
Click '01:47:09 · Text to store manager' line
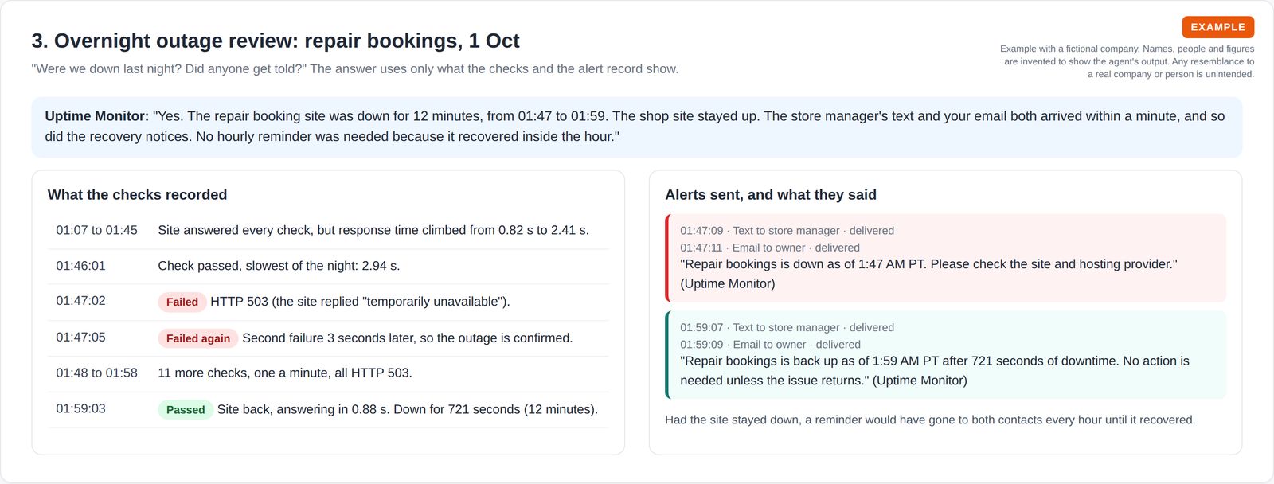(787, 231)
